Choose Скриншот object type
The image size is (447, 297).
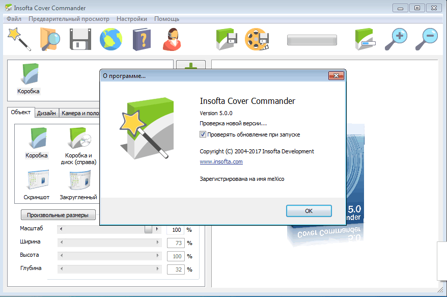click(x=37, y=185)
